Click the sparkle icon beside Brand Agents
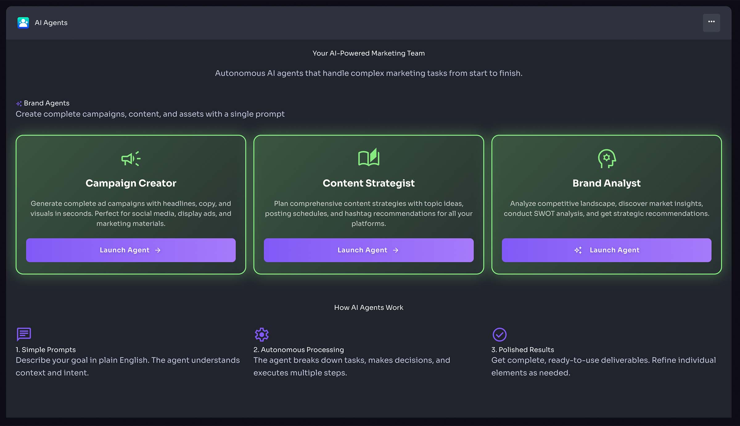 point(19,104)
